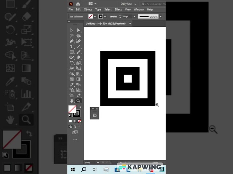233x174 pixels.
Task: Select the Slice tool
Action: [x=79, y=95]
